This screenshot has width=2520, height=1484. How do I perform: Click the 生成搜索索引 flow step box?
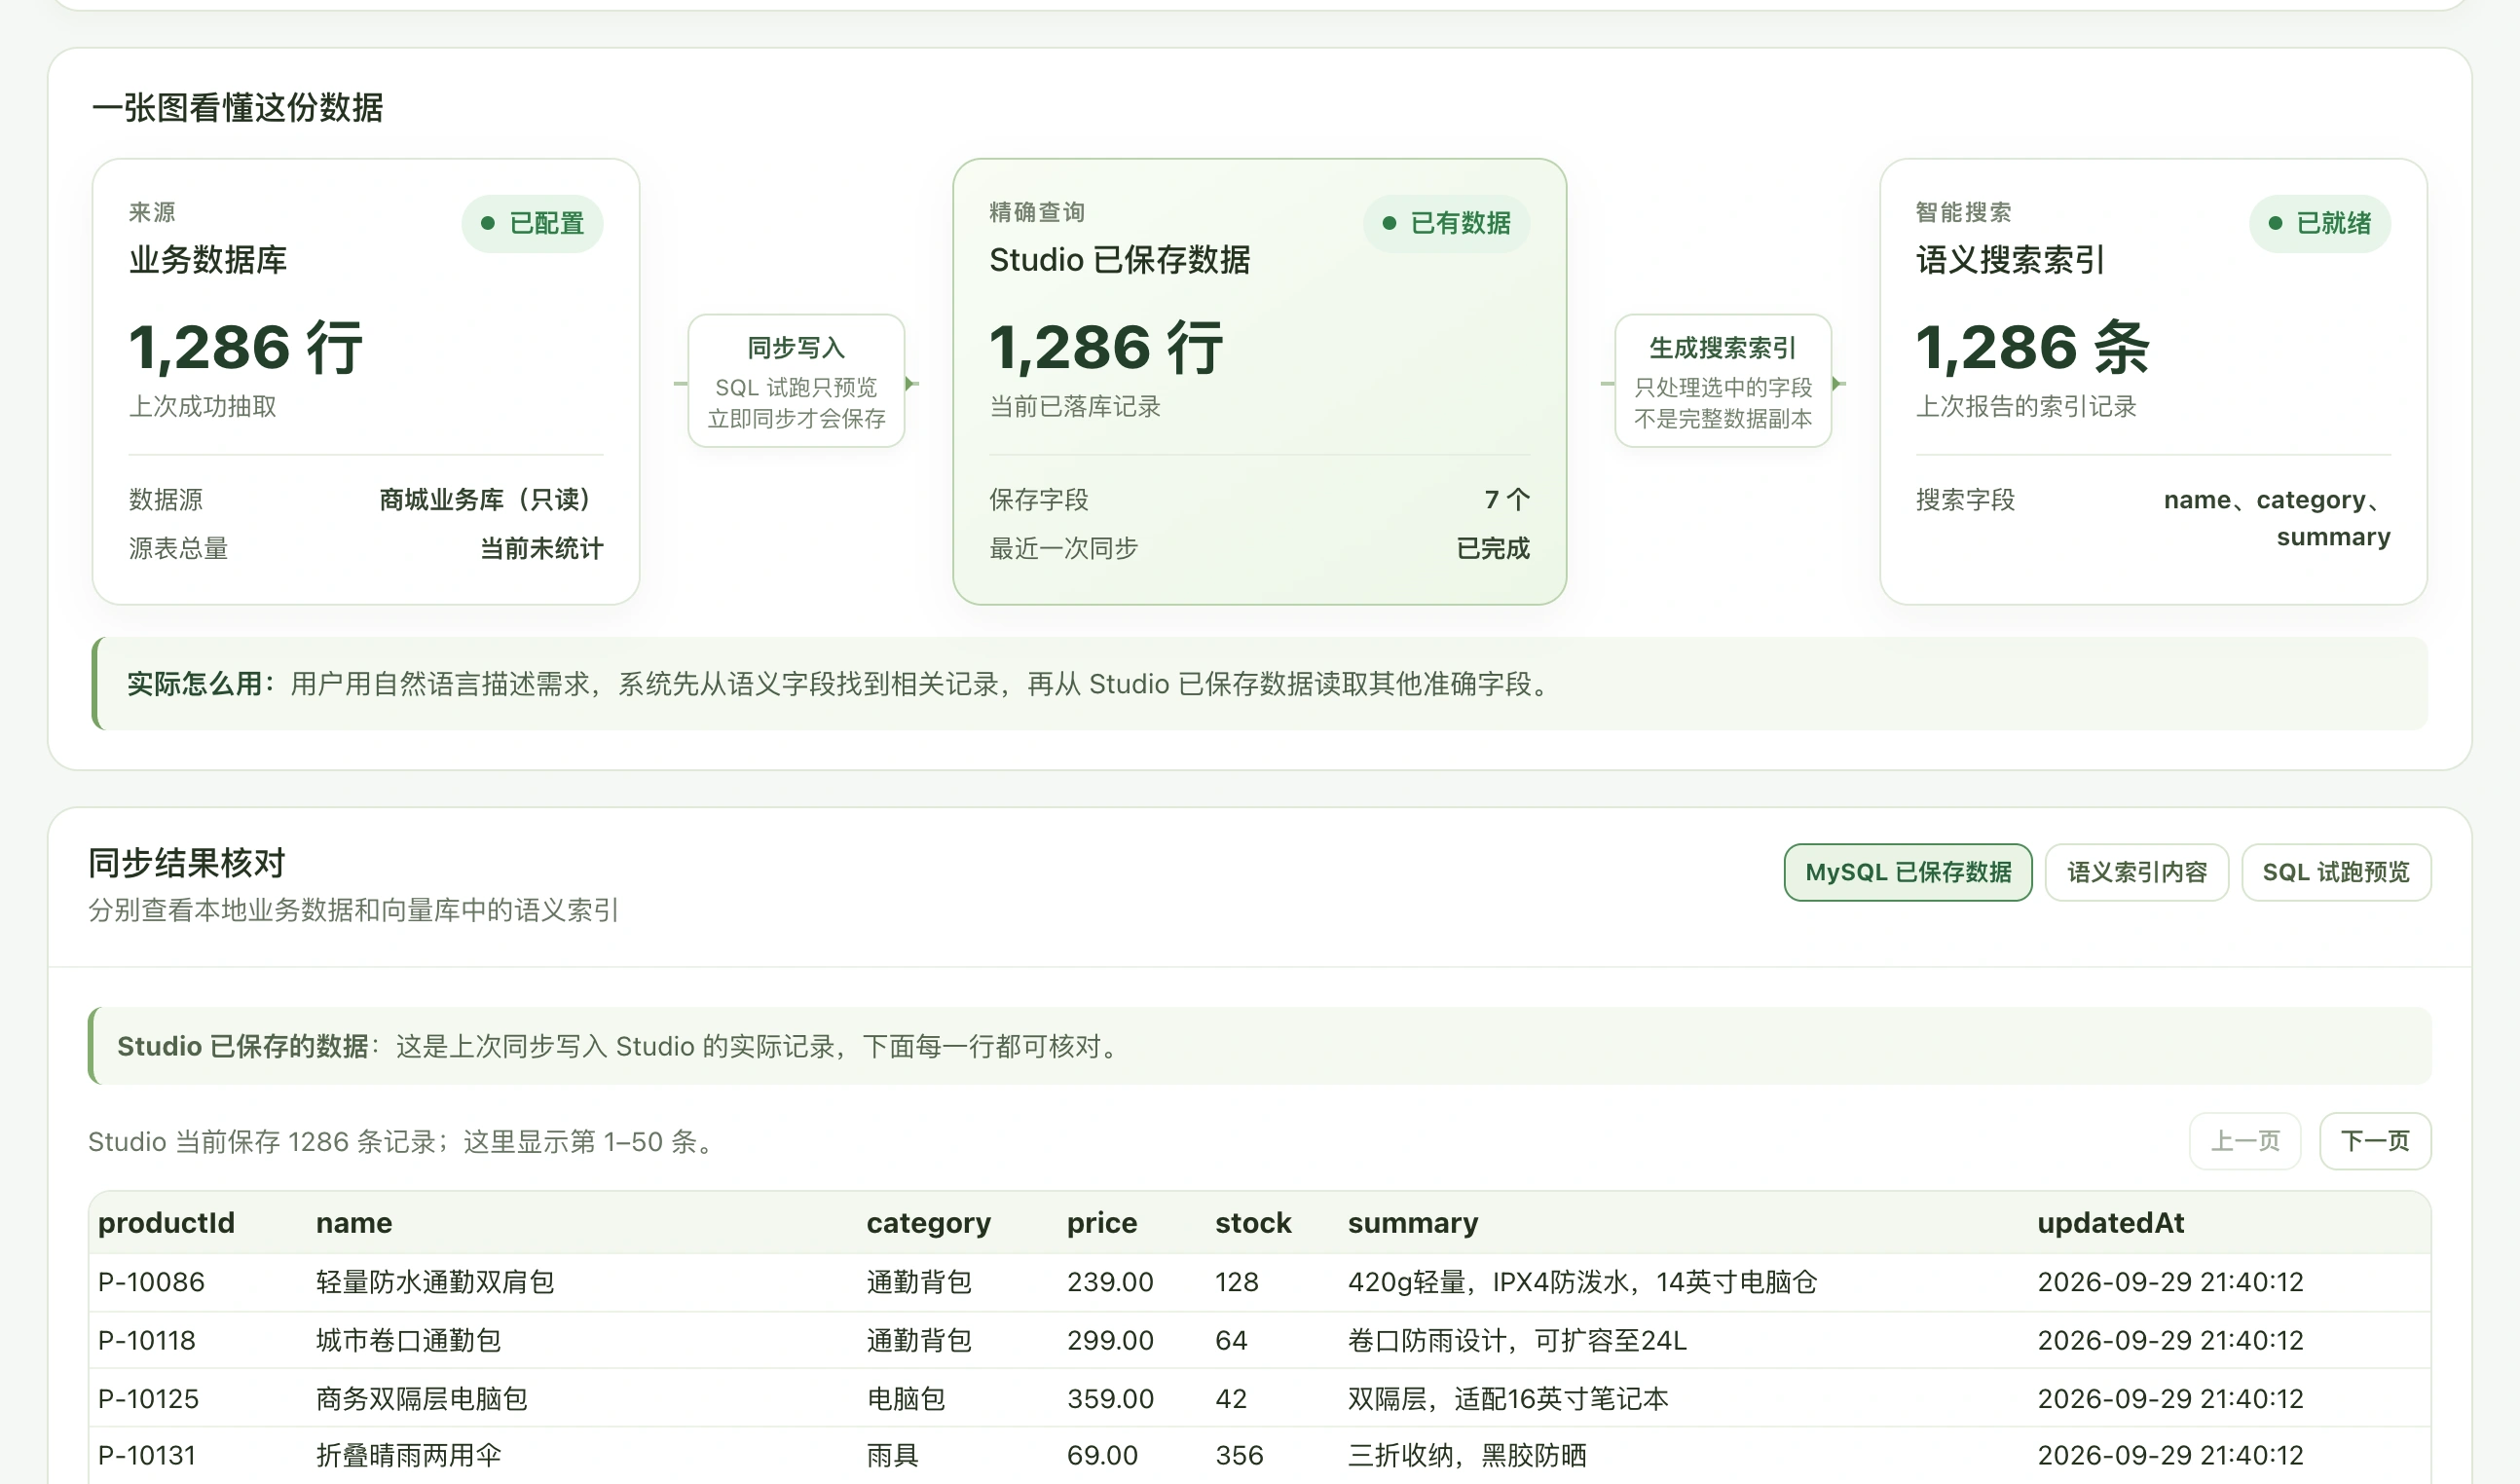[1722, 381]
